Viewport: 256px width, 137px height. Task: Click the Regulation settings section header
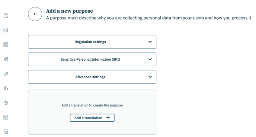click(x=92, y=42)
